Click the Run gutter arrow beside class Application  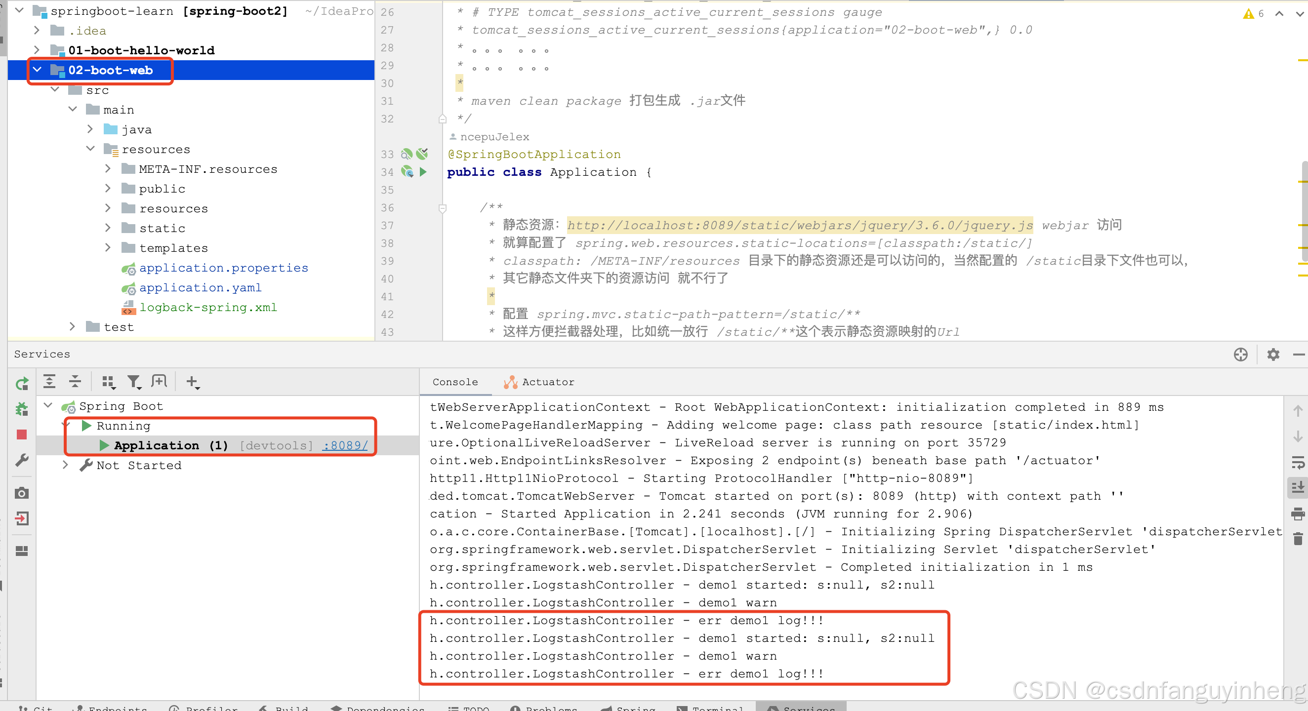[423, 172]
